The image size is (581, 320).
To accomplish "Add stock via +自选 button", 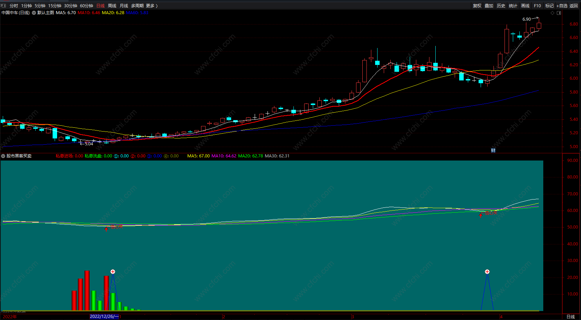I will tap(562, 6).
